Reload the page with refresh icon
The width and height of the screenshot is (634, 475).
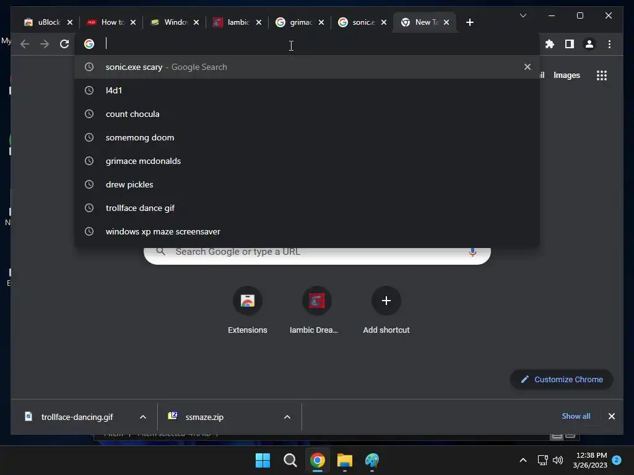(64, 44)
